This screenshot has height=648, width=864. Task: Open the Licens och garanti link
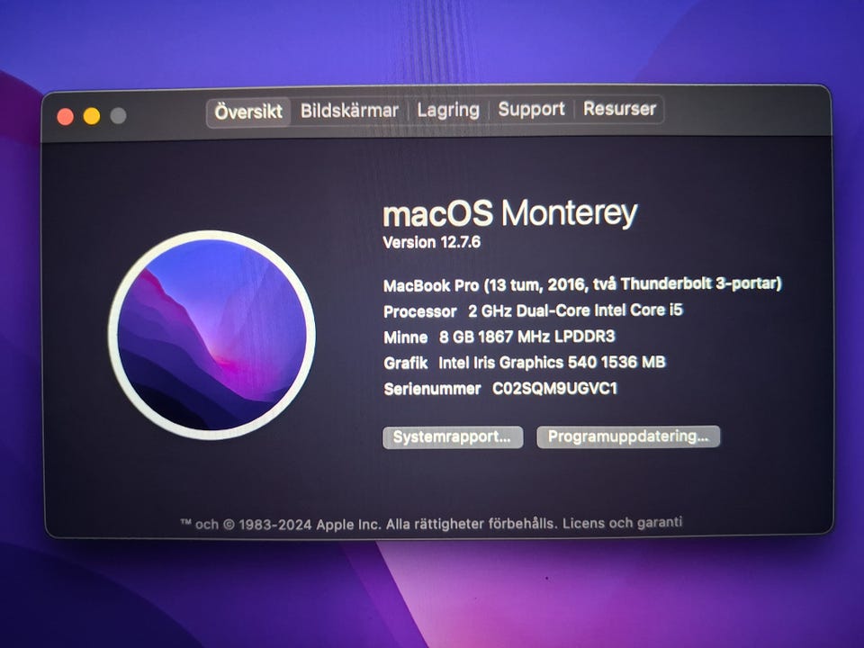[622, 522]
